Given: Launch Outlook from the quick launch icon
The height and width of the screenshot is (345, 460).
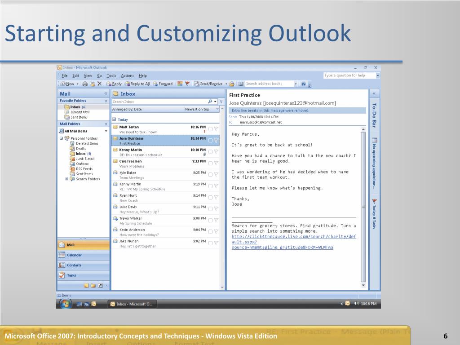Looking at the screenshot, I should pyautogui.click(x=94, y=304).
